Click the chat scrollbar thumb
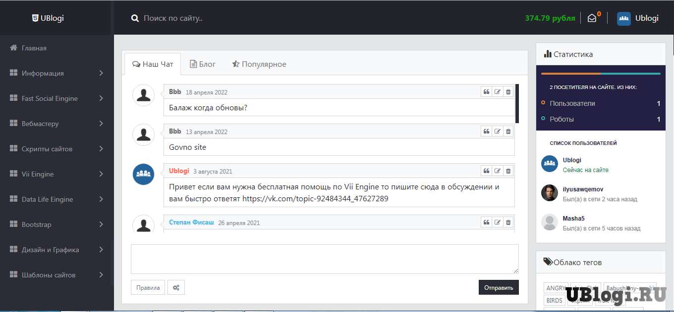674x312 pixels. click(x=517, y=103)
